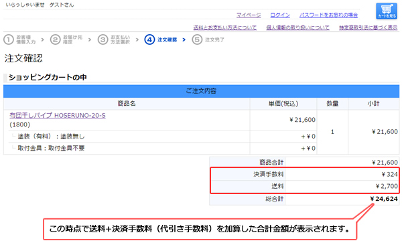The image size is (402, 251).
Task: Click the 数量 column header
Action: pos(332,104)
